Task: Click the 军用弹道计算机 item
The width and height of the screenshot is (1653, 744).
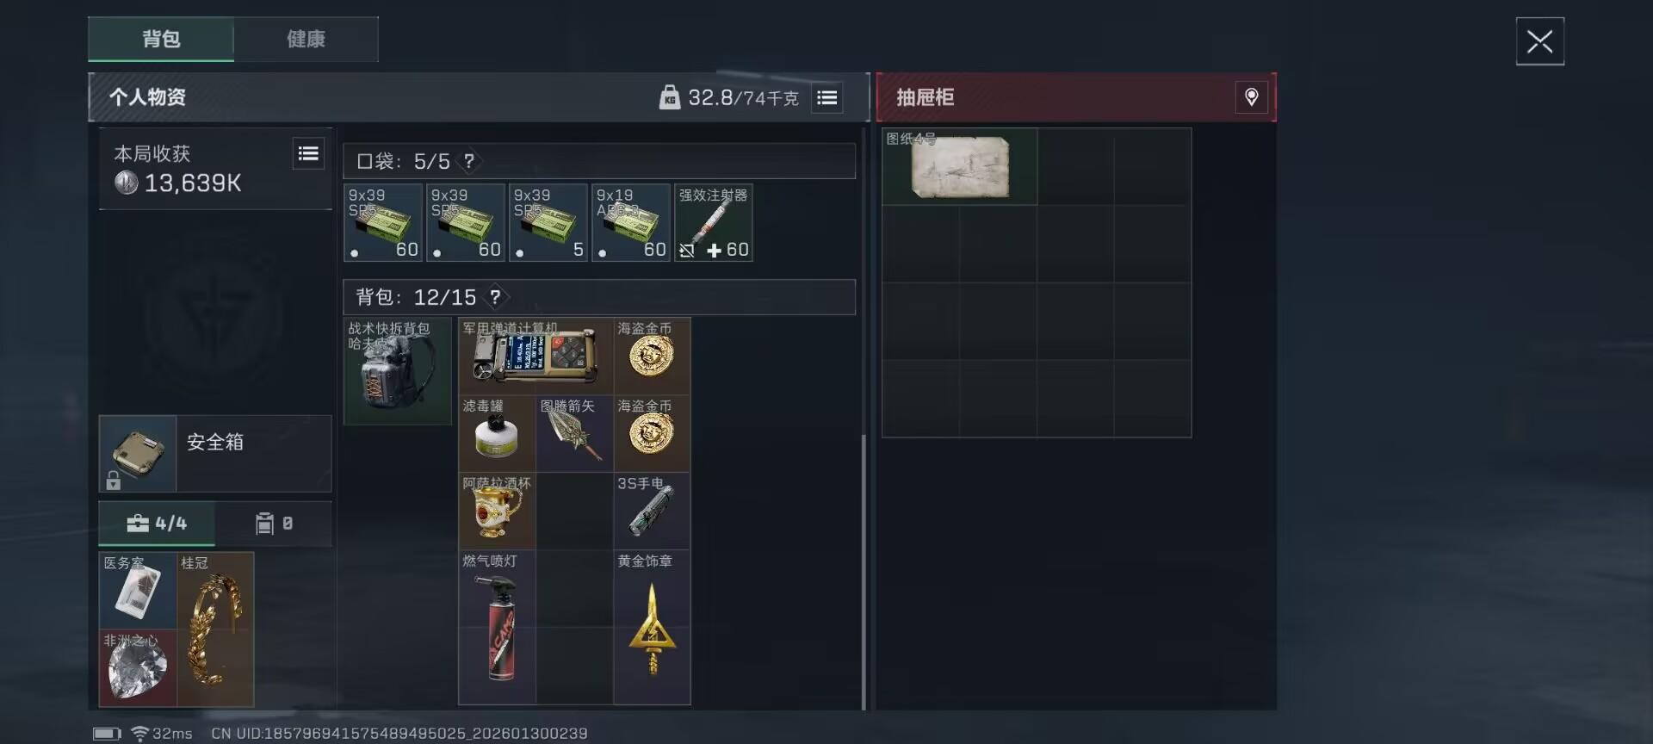Action: click(536, 356)
